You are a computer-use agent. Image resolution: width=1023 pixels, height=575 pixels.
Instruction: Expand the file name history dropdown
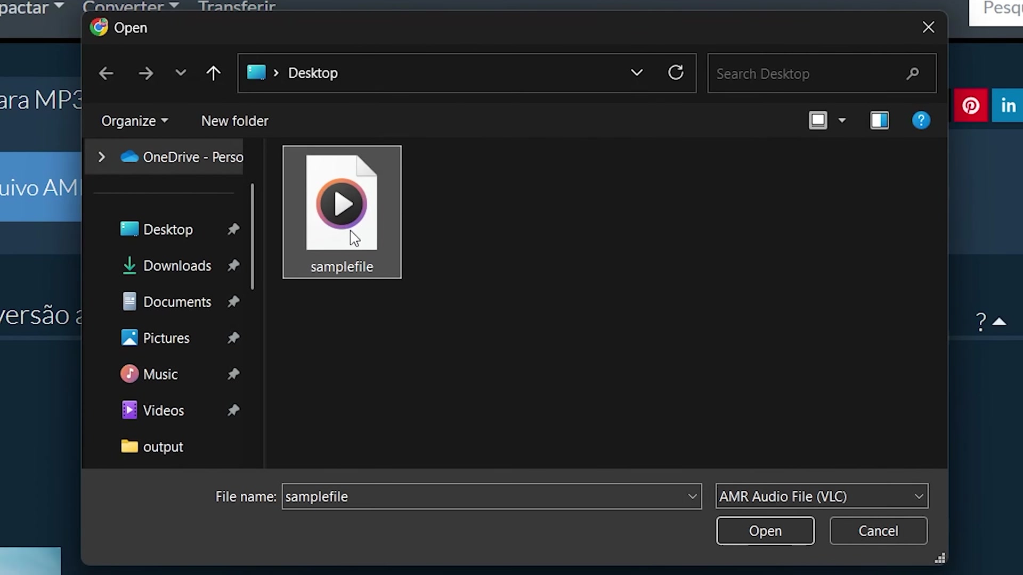tap(692, 496)
